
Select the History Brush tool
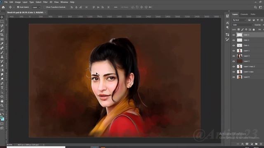click(x=2, y=61)
